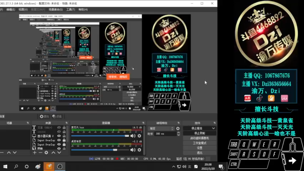Screen dimensions: 304x171
Task: Add a new source with plus icon
Action: 35,153
